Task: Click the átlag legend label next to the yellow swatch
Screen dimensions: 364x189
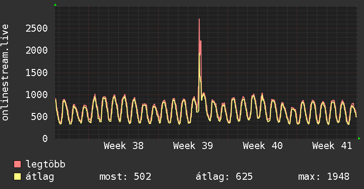Action: 40,177
